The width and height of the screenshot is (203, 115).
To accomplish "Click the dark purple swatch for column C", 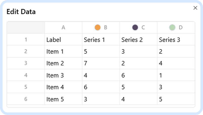I will click(x=135, y=27).
